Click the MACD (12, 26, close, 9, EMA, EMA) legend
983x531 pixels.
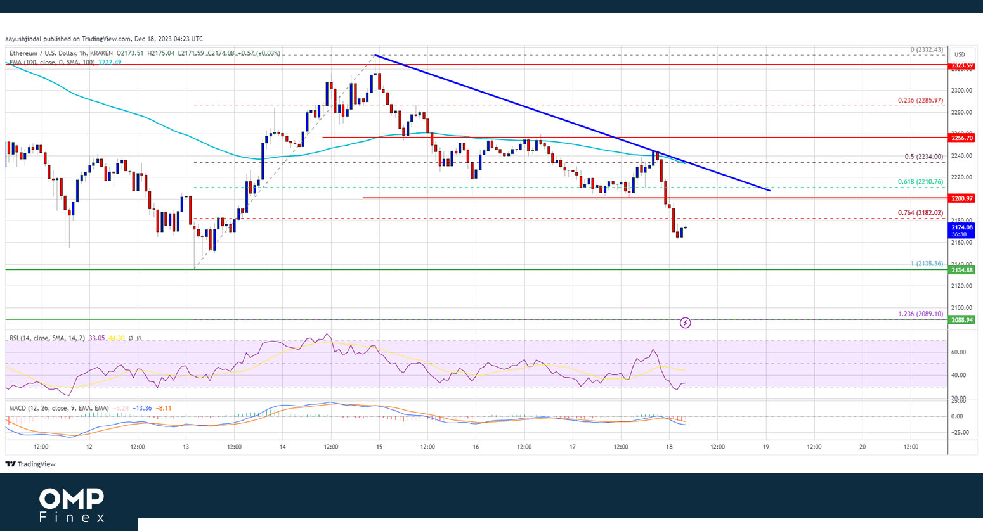click(x=59, y=408)
